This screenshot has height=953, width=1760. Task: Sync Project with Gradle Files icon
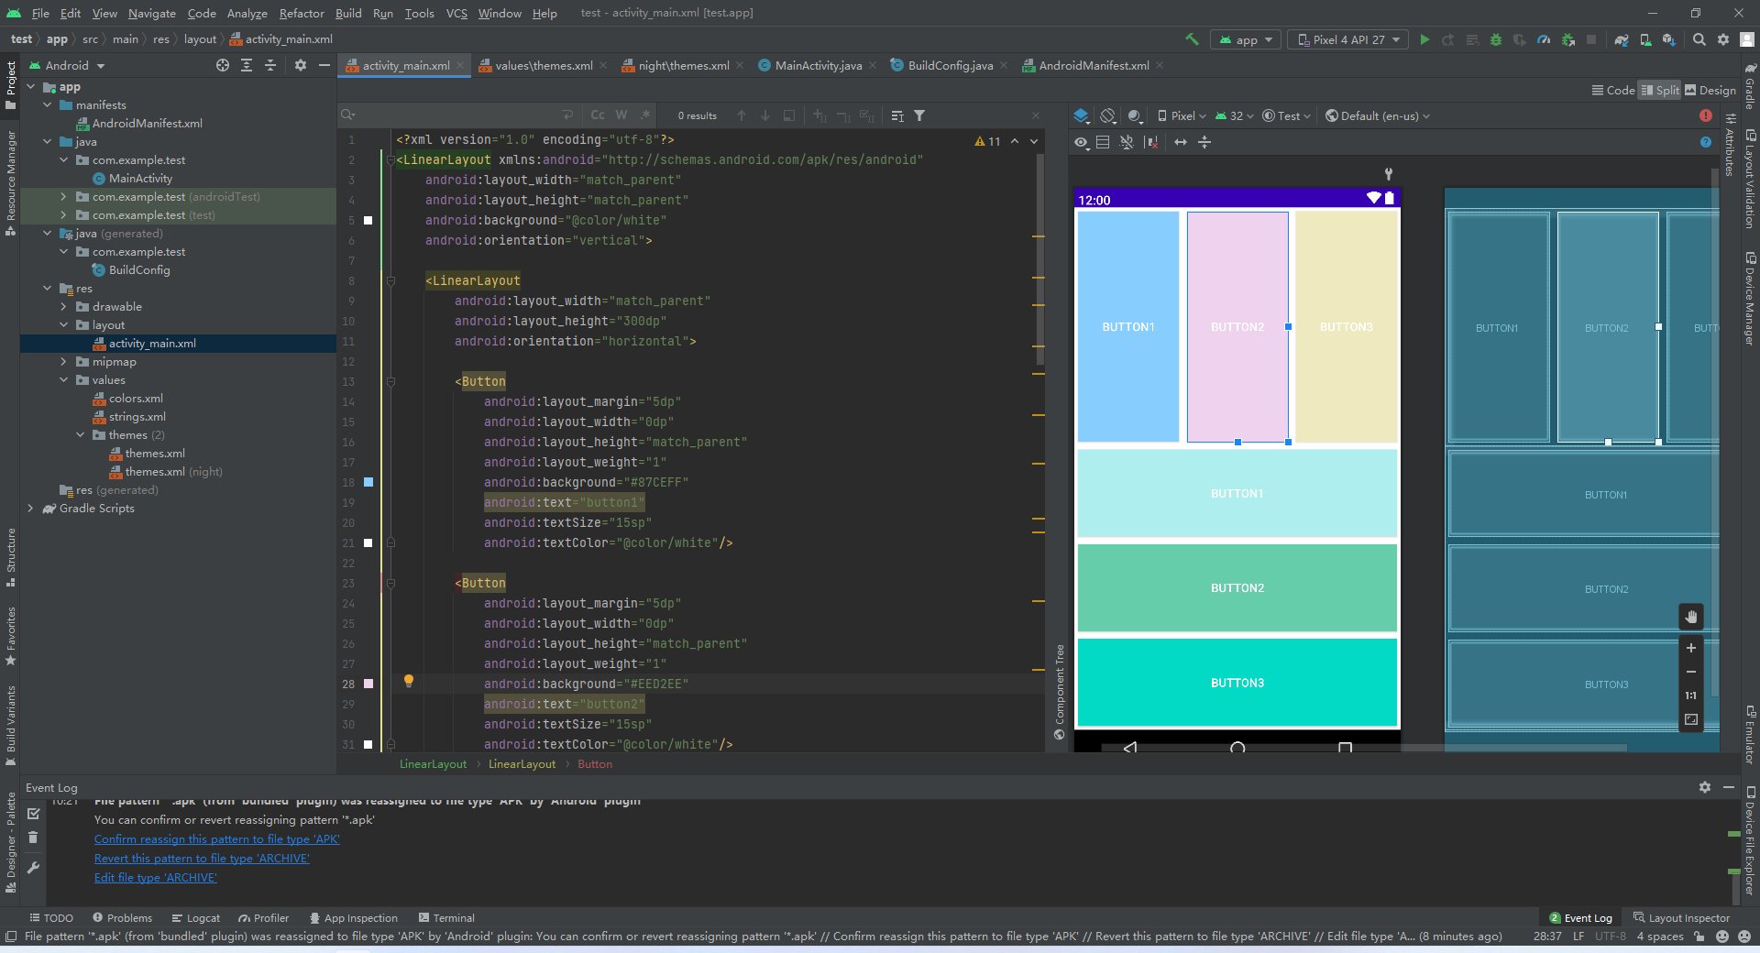pyautogui.click(x=1622, y=39)
